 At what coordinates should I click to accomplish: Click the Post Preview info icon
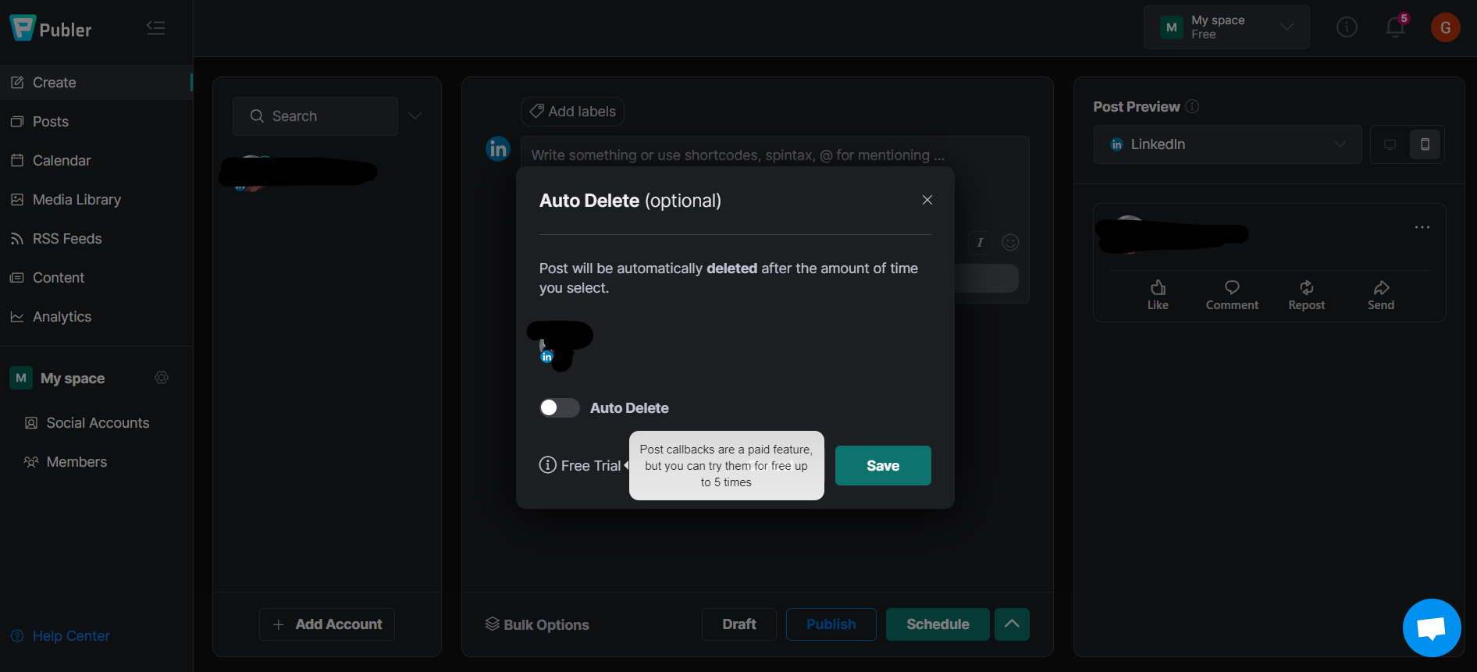(1192, 106)
